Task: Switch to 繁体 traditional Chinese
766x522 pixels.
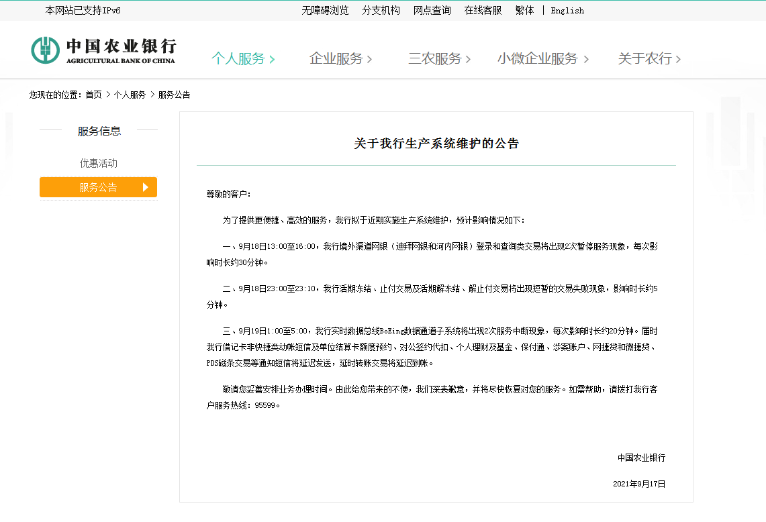Action: (x=525, y=10)
